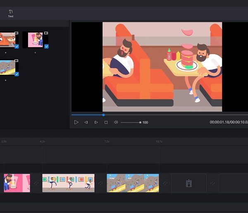The width and height of the screenshot is (248, 213).
Task: Click the empty film clip placeholder slot
Action: (x=189, y=183)
